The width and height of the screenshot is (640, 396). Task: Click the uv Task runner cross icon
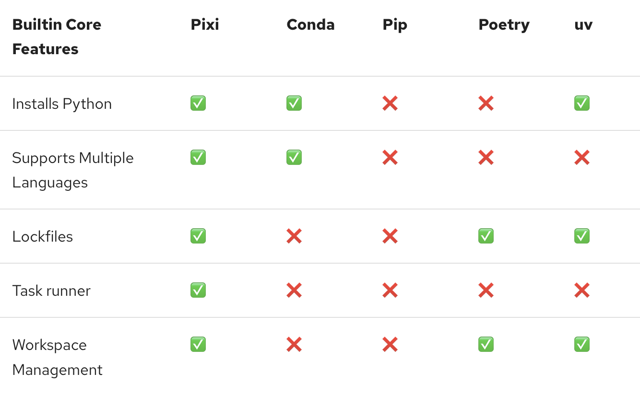[582, 290]
